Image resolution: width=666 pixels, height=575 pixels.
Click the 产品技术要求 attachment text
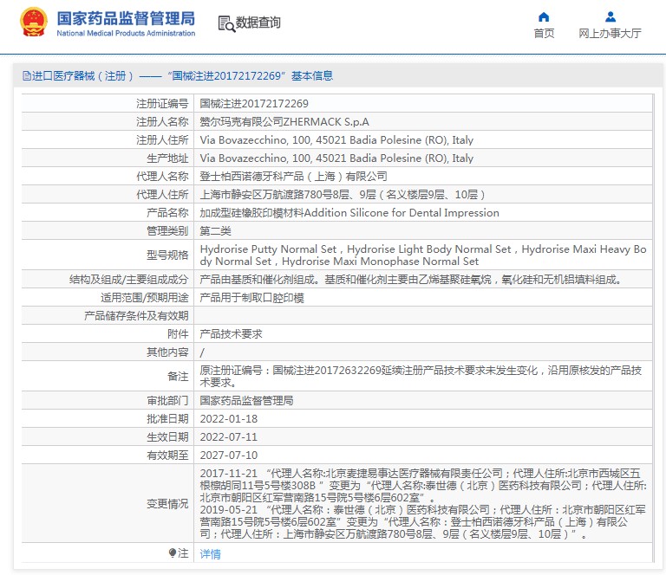[x=231, y=334]
